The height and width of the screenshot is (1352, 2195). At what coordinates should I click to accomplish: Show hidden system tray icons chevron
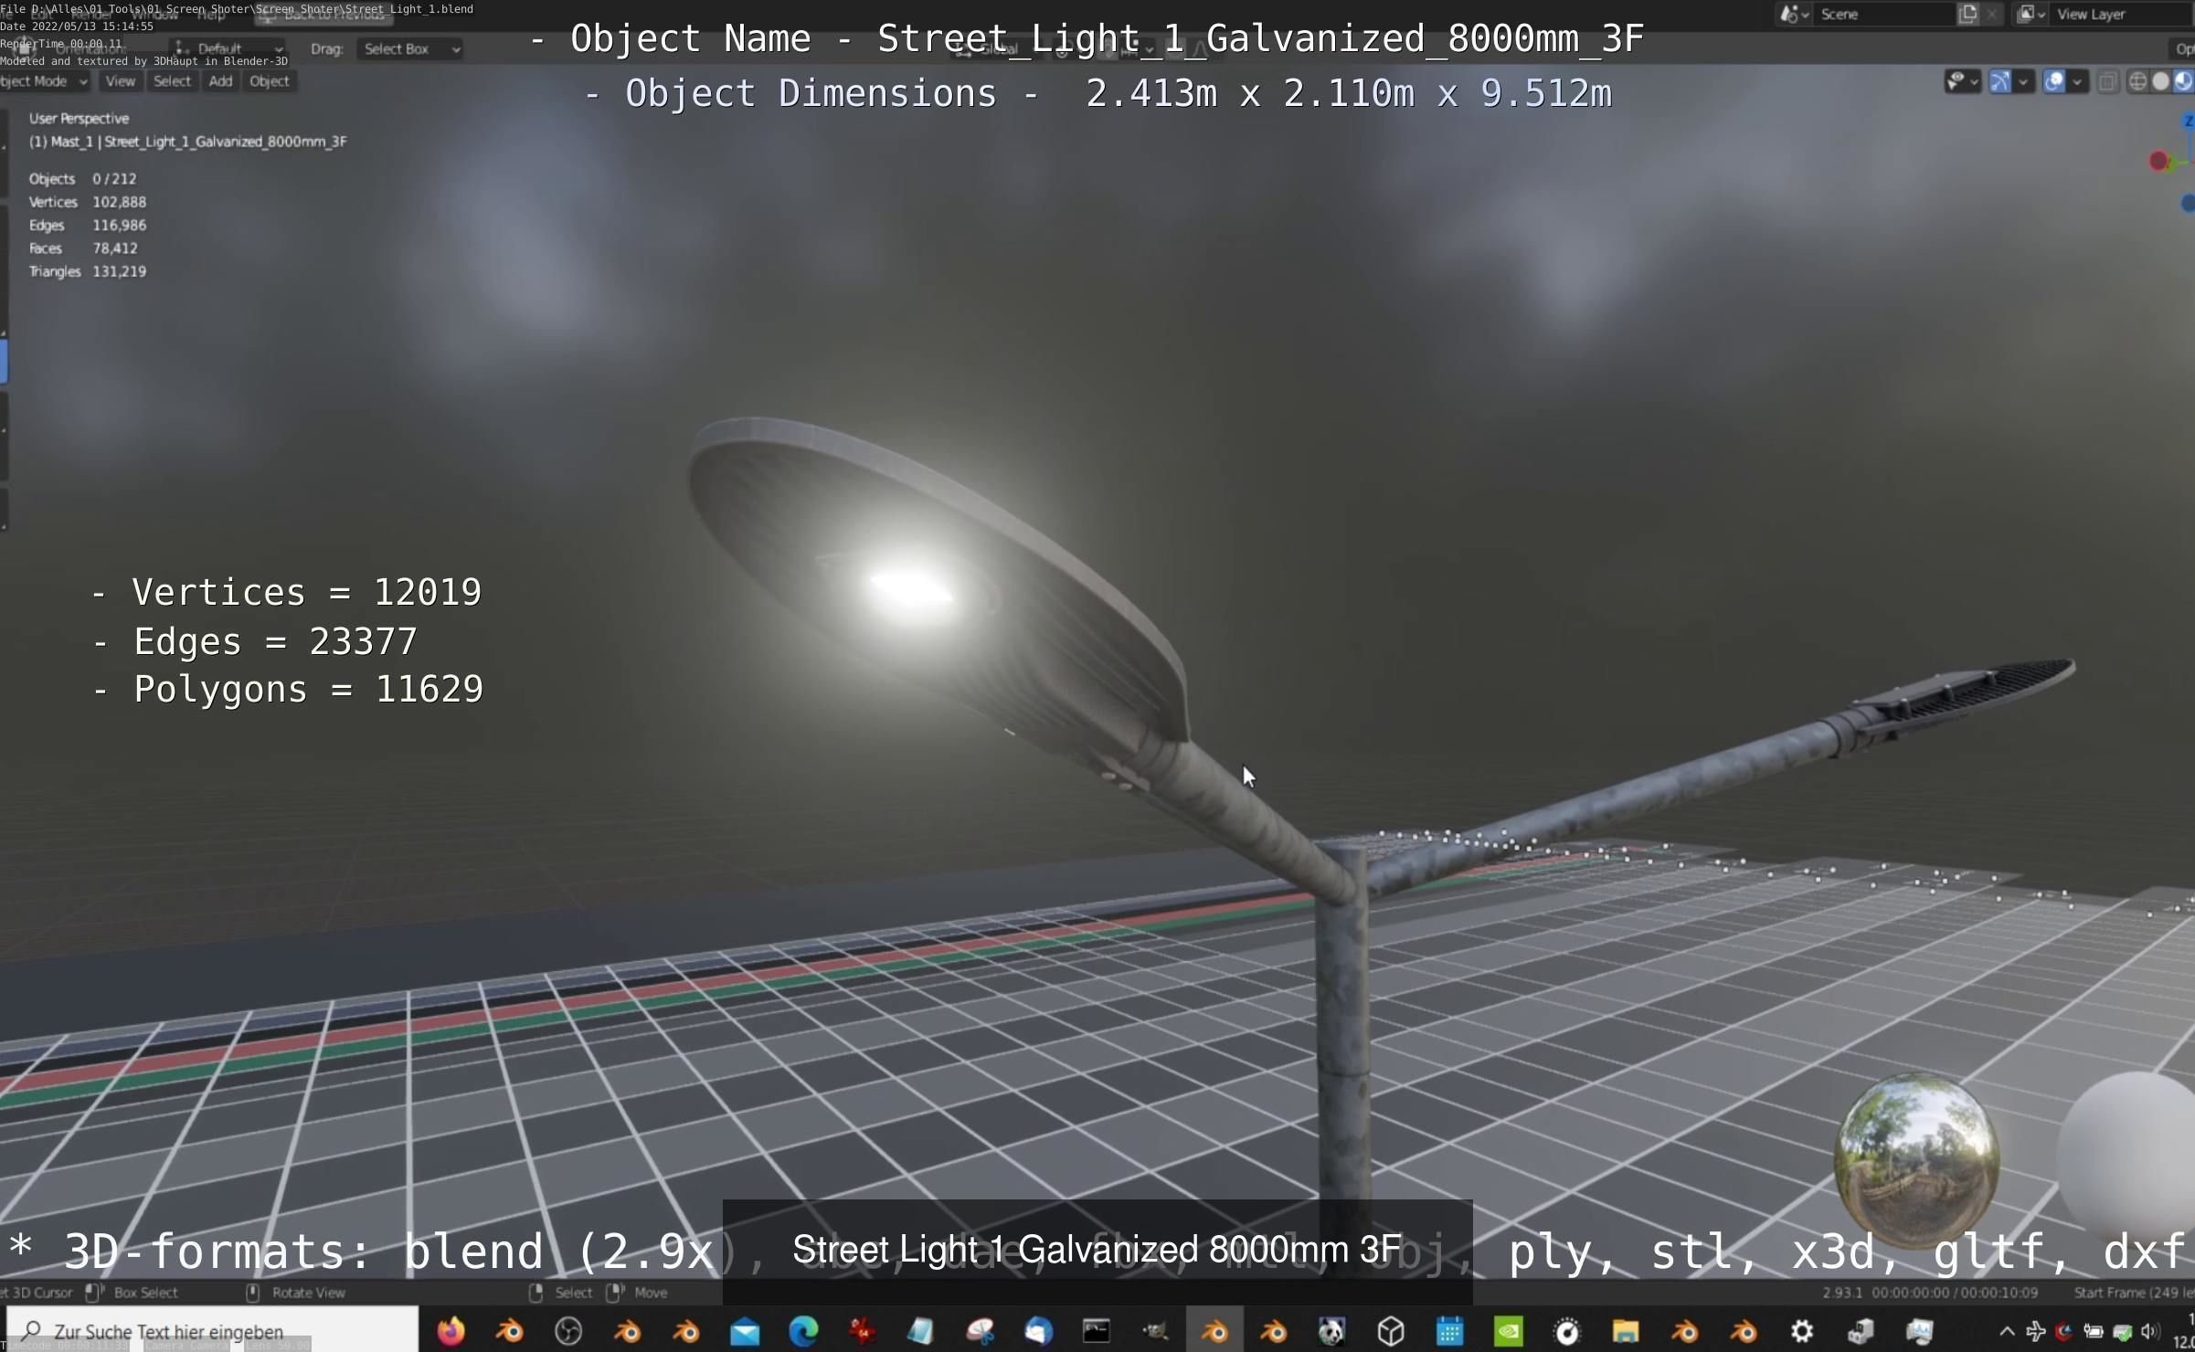pos(2007,1332)
